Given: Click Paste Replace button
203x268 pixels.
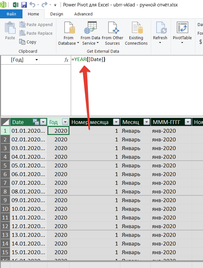Looking at the screenshot, I should (x=36, y=33).
